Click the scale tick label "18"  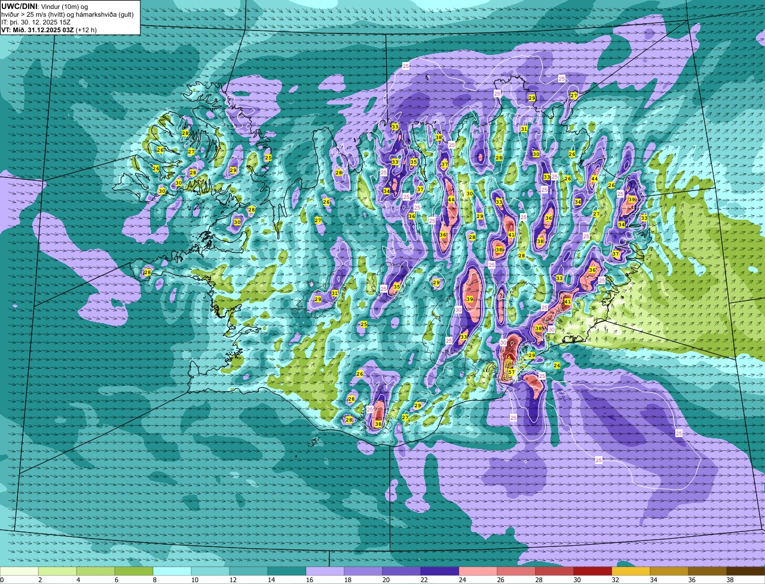pyautogui.click(x=348, y=580)
